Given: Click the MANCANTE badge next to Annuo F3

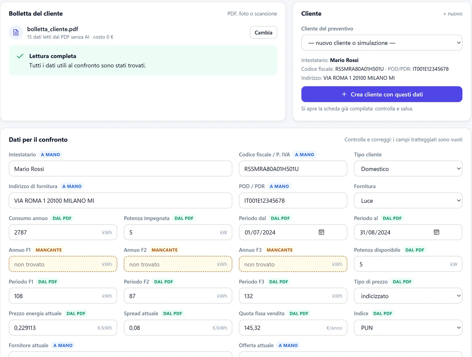Looking at the screenshot, I should (279, 250).
